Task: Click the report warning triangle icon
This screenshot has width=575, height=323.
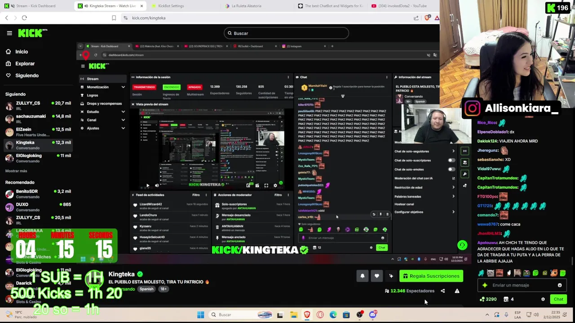Action: coord(457,291)
